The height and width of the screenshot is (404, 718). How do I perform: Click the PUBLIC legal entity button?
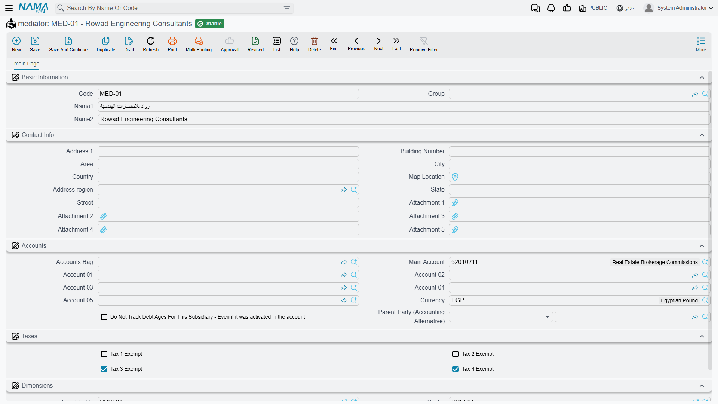click(593, 8)
